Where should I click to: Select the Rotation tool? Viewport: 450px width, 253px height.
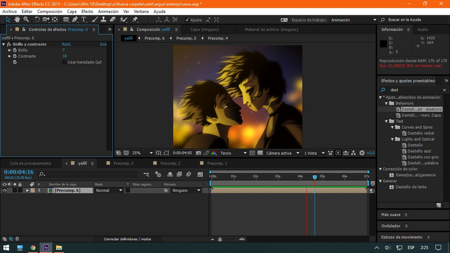(x=37, y=19)
